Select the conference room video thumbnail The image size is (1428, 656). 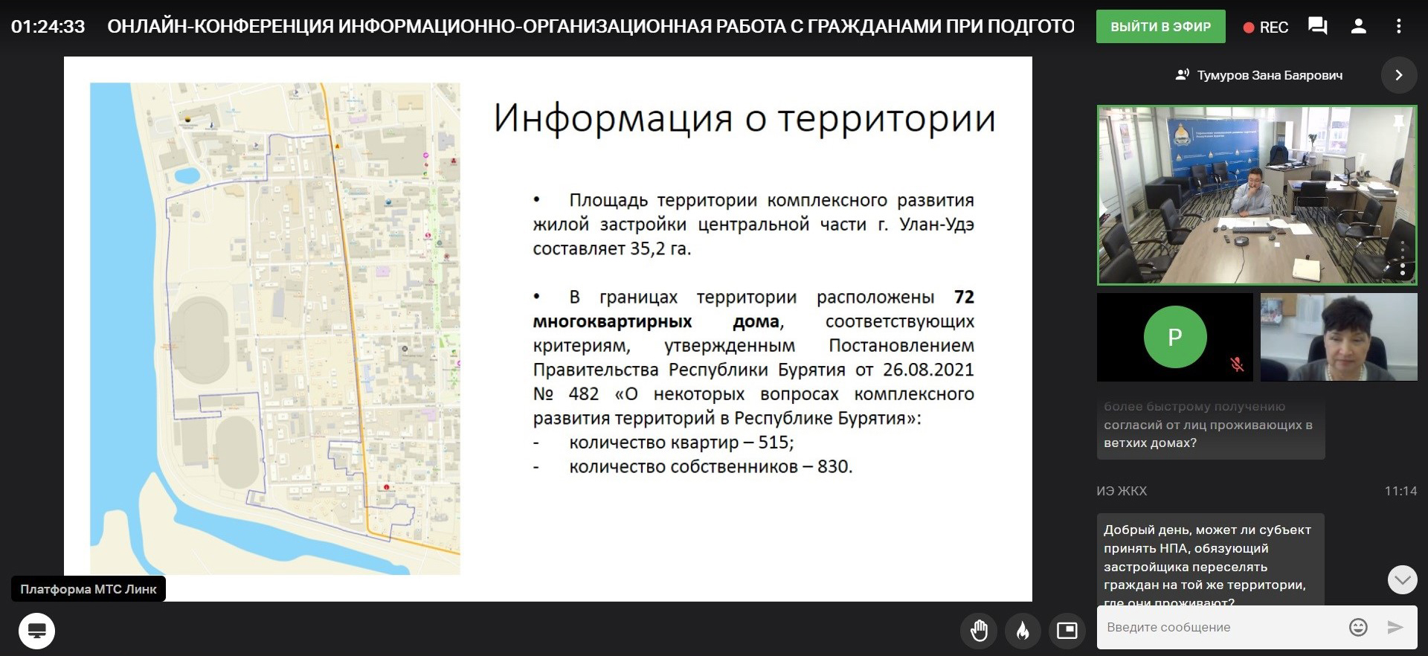point(1257,195)
